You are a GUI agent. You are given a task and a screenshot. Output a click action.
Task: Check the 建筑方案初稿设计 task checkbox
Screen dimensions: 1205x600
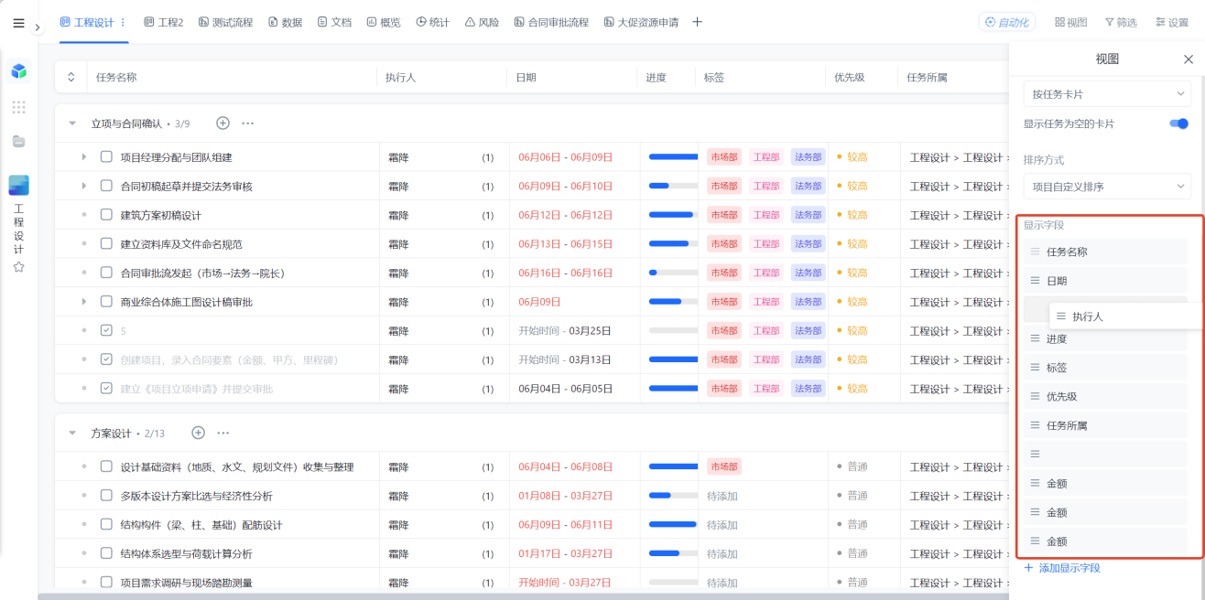point(106,215)
